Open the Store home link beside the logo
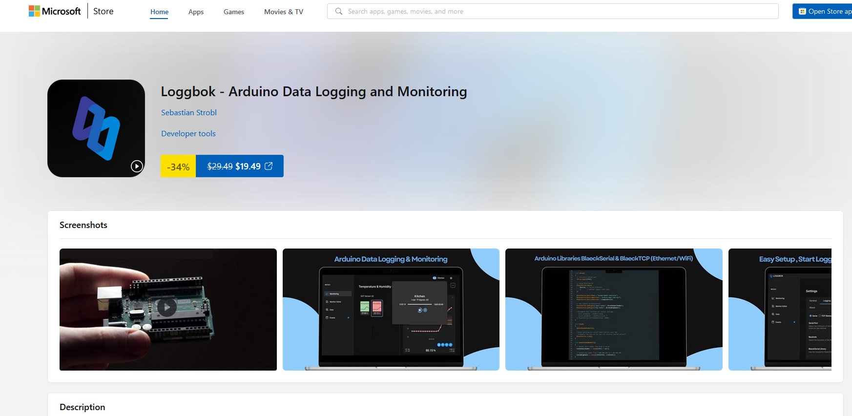The image size is (852, 416). click(x=103, y=11)
